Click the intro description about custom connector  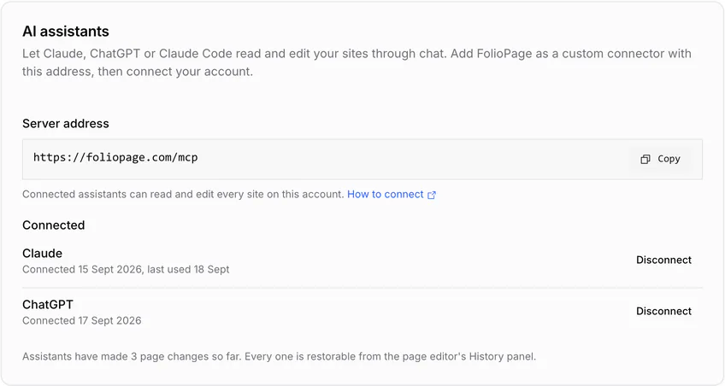point(357,62)
